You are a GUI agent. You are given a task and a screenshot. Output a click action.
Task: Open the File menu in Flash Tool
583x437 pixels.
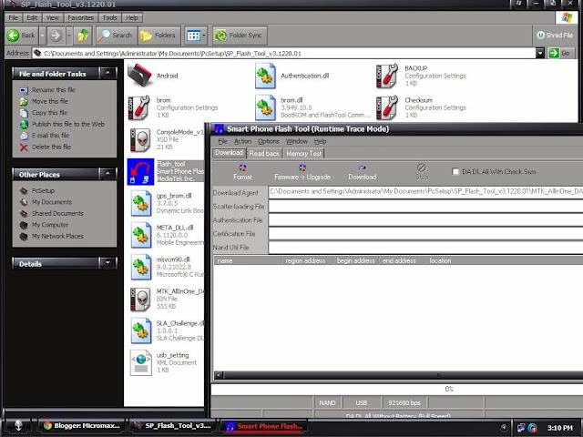[x=222, y=141]
